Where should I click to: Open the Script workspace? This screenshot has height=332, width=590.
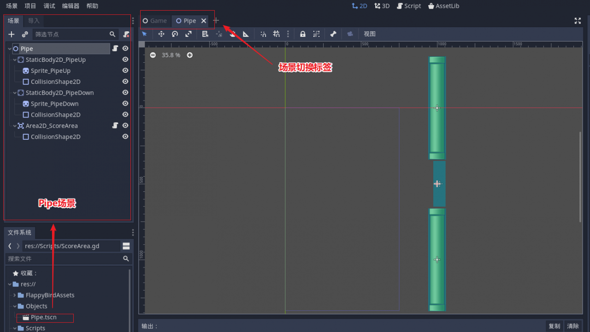point(408,6)
